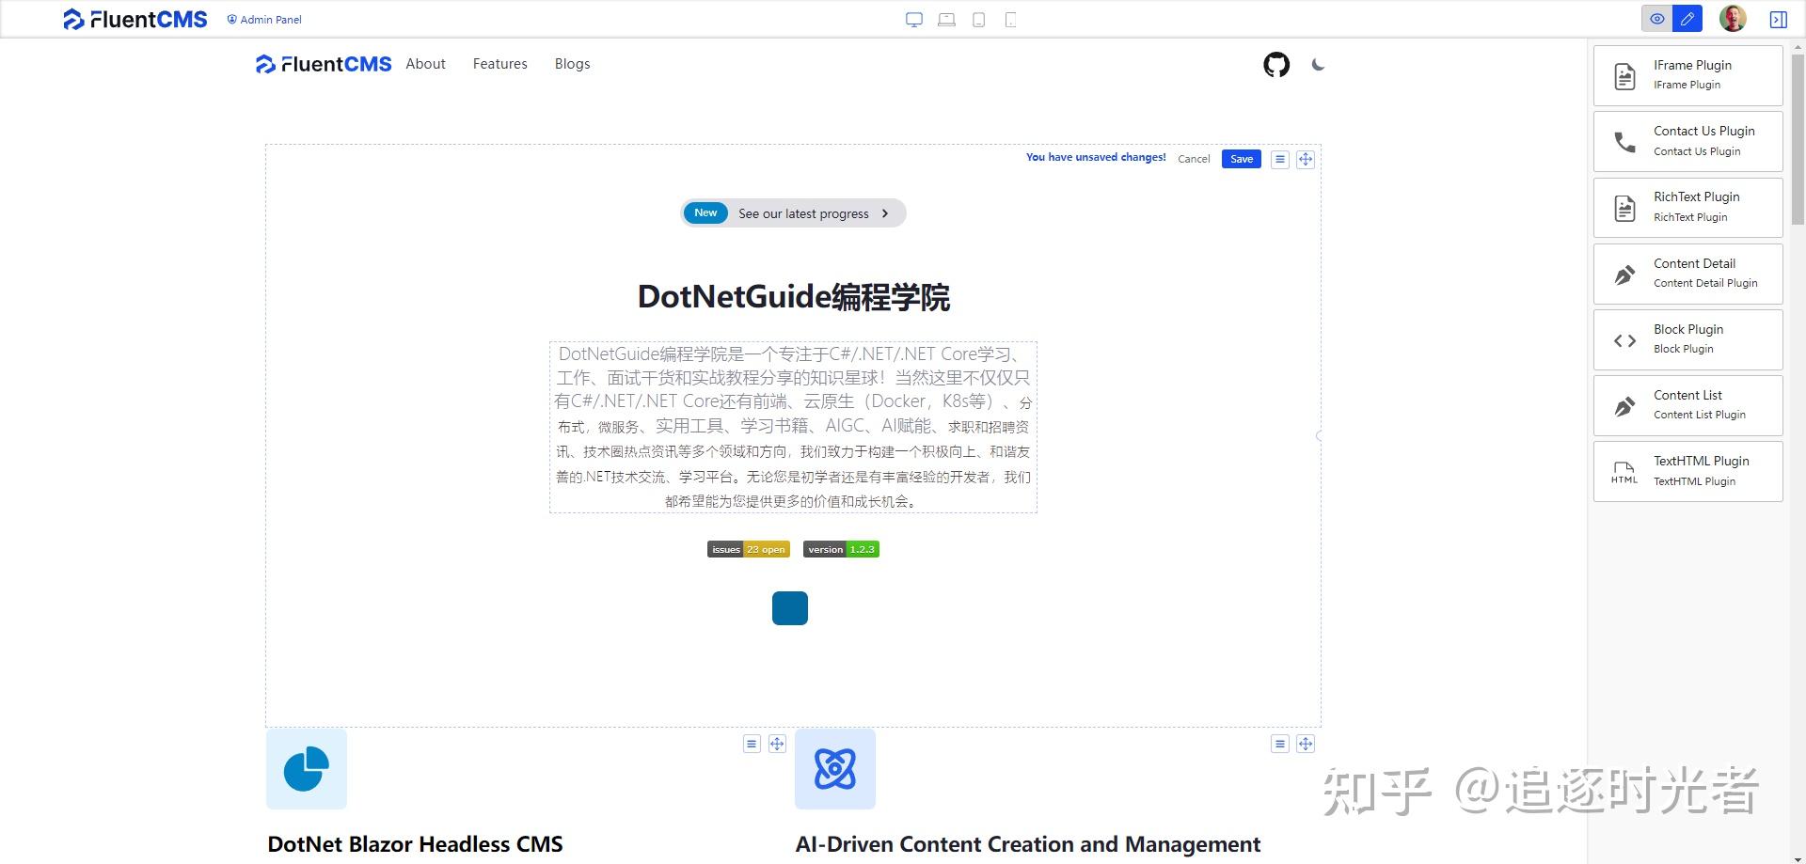Toggle preview mode with the eye icon
Screen dimensions: 1806x864
pos(1656,19)
